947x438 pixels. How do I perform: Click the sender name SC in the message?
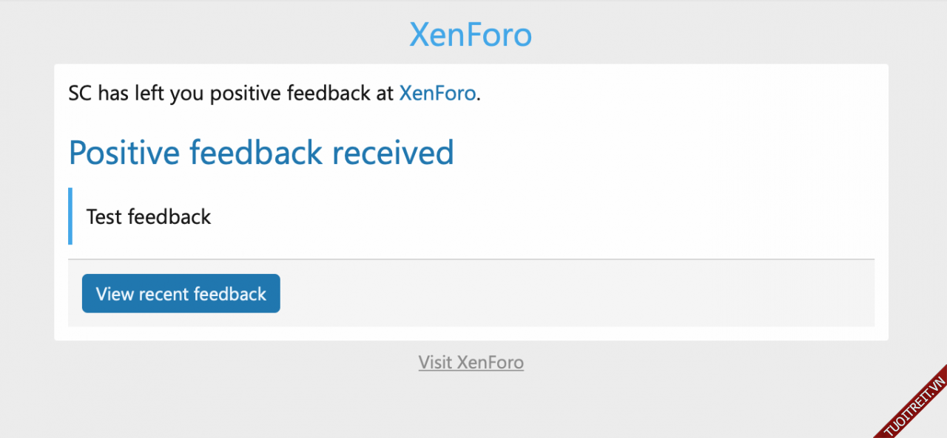(x=80, y=93)
